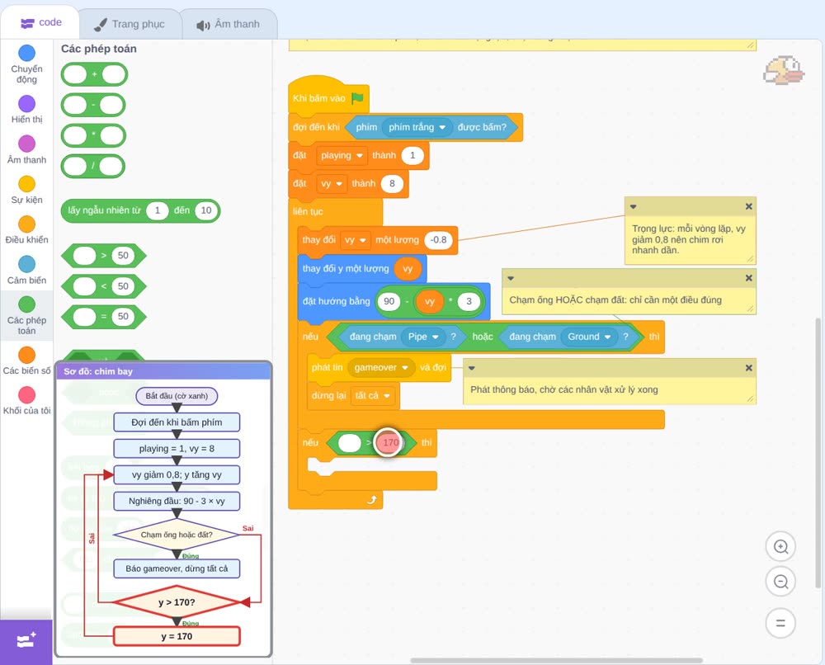Select the lấy ngẫu nhiên từ block
This screenshot has height=665, width=825.
(x=140, y=210)
